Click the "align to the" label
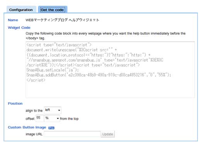 tap(34, 110)
